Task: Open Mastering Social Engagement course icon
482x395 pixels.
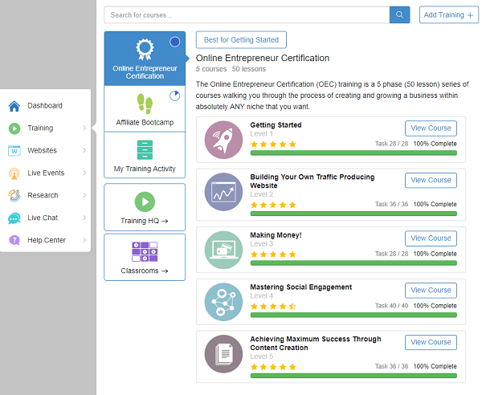Action: point(223,301)
